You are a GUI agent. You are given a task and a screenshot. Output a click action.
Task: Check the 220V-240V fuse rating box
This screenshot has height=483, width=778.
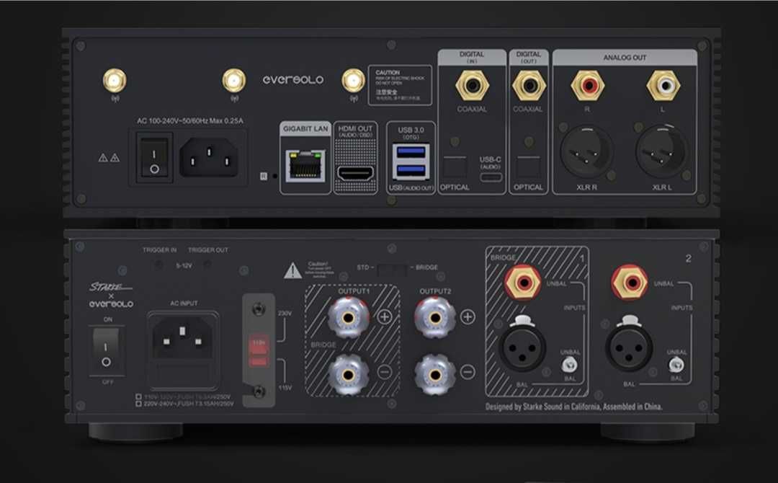[x=138, y=404]
